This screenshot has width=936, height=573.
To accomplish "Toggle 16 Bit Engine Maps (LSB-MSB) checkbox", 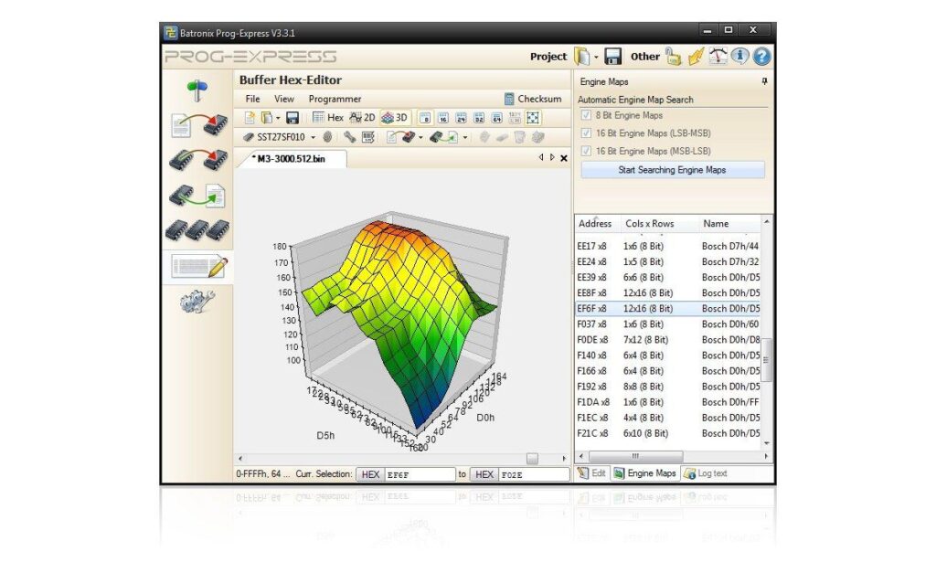I will pyautogui.click(x=586, y=133).
